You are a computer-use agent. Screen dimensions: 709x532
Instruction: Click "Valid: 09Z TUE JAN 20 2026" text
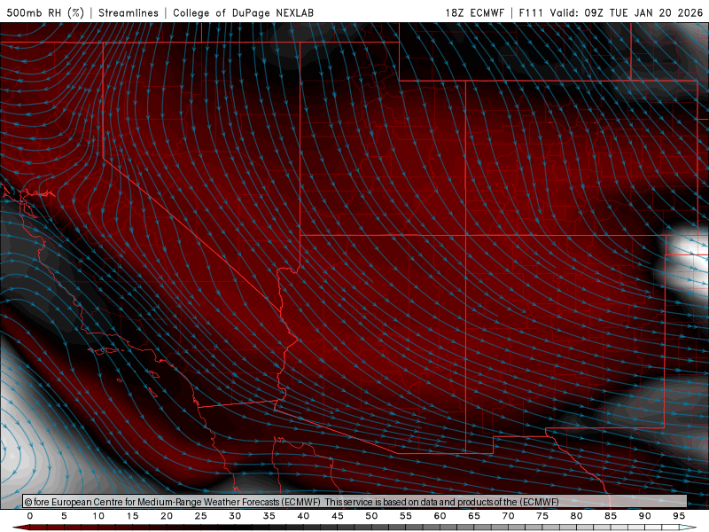(627, 12)
